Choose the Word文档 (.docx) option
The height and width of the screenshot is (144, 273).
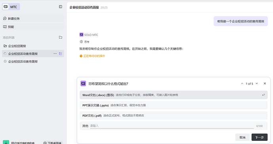tap(173, 95)
